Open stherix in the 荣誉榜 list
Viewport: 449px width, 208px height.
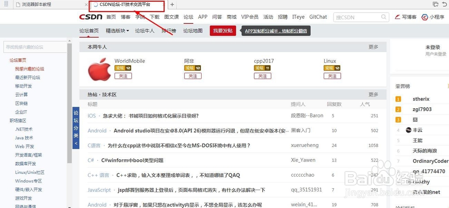[421, 99]
